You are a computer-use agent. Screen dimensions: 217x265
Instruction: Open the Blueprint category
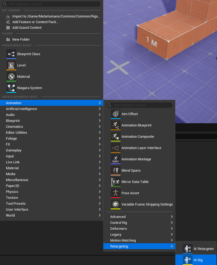[52, 121]
